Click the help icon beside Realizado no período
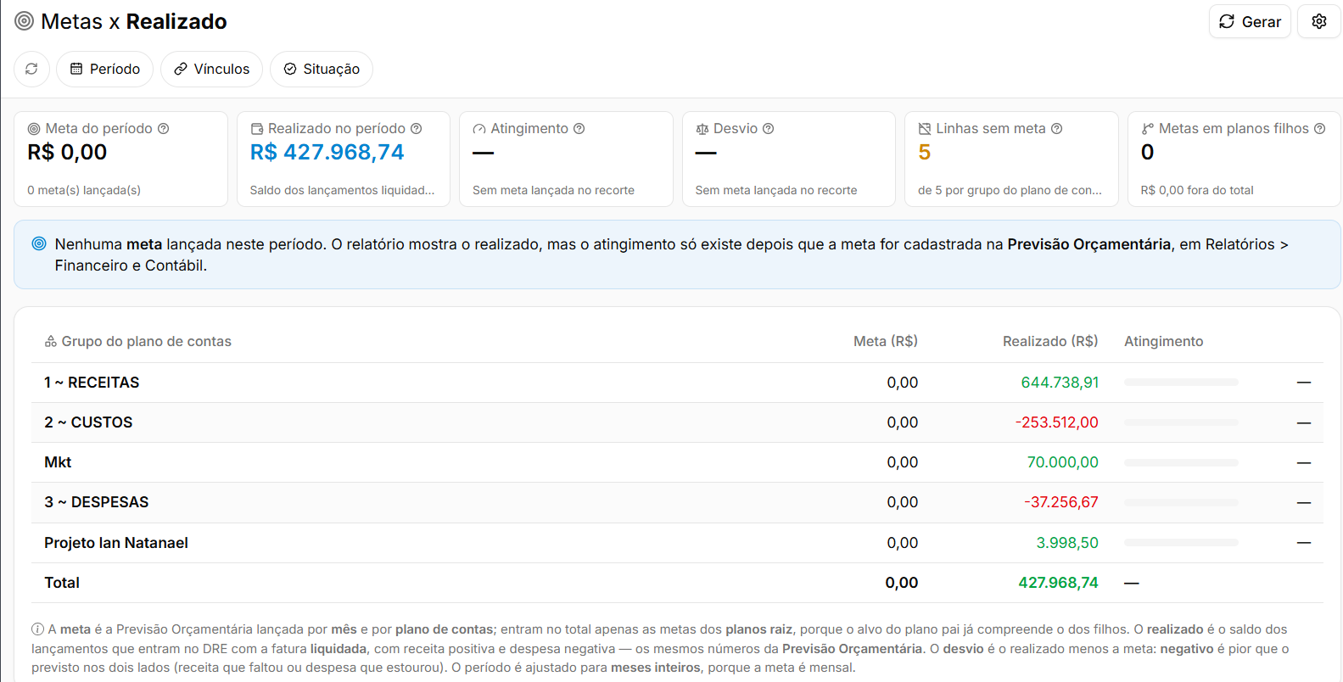The width and height of the screenshot is (1343, 682). [x=417, y=129]
